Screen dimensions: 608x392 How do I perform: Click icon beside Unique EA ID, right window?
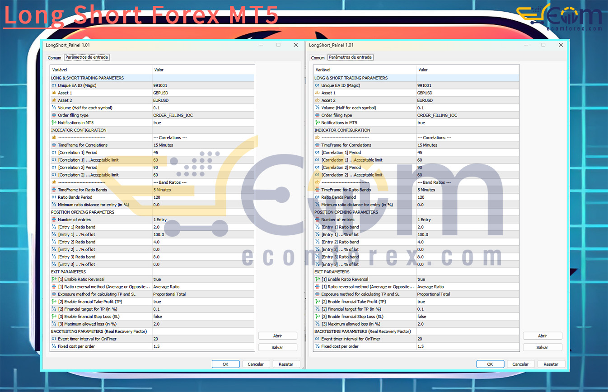(x=317, y=85)
